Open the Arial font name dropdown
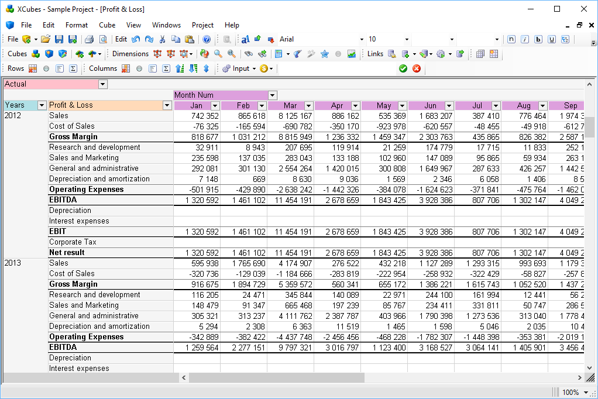This screenshot has height=399, width=598. click(x=362, y=40)
